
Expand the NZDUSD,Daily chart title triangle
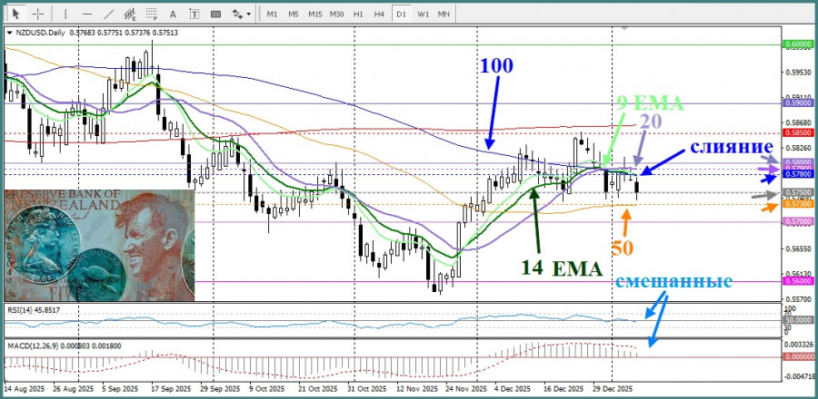tap(9, 33)
